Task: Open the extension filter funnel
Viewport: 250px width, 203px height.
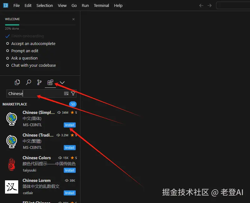Action: point(73,93)
